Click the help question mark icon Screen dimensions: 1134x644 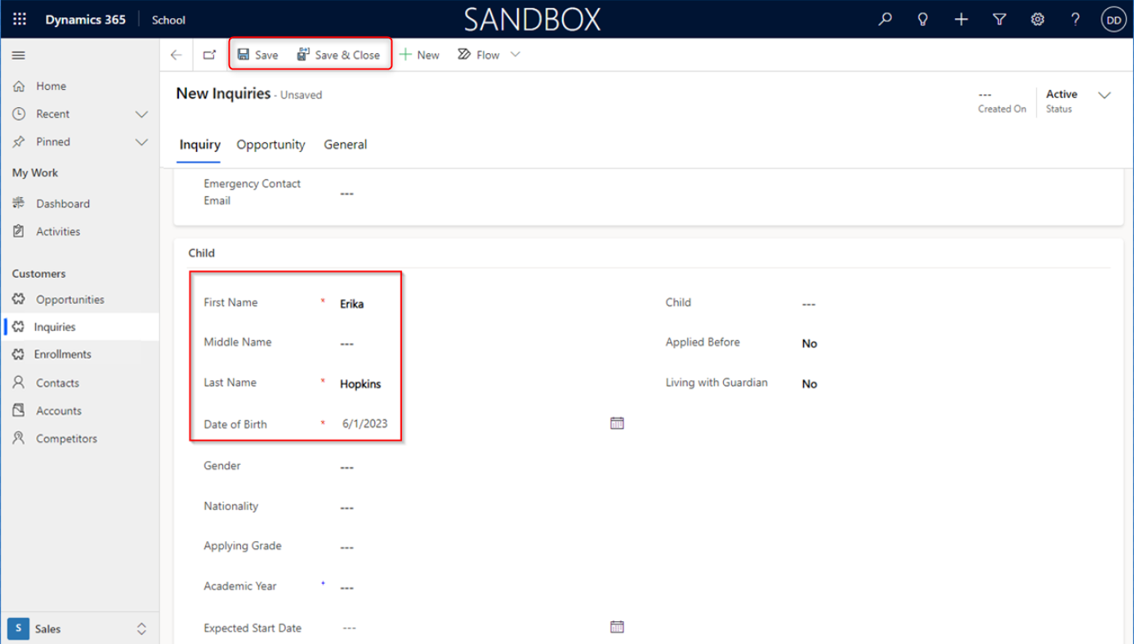(1075, 20)
